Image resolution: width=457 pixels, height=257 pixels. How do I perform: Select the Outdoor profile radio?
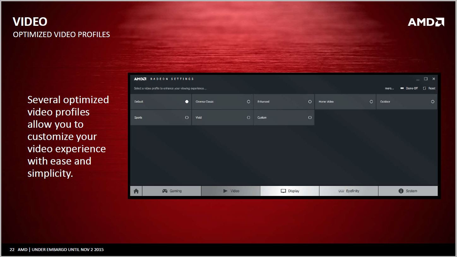[x=433, y=102]
